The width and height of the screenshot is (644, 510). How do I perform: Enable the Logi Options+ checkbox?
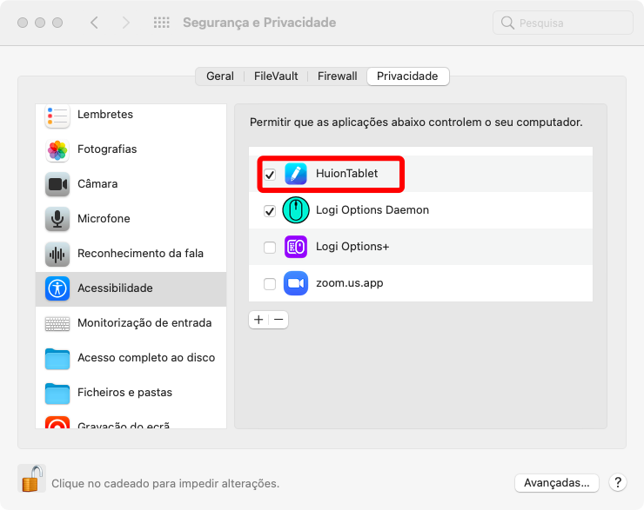coord(270,247)
